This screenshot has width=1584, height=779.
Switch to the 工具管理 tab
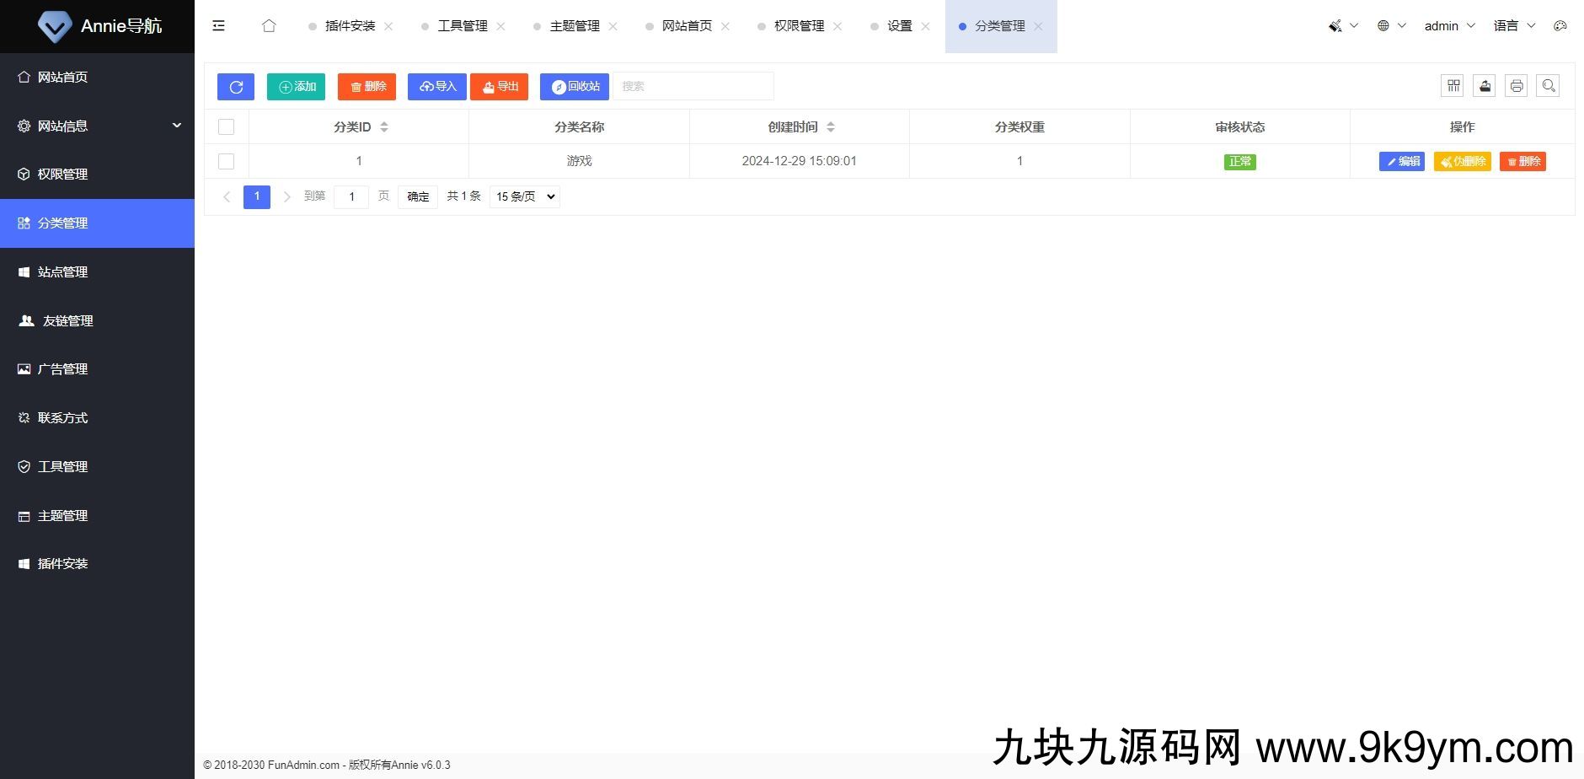pyautogui.click(x=462, y=26)
